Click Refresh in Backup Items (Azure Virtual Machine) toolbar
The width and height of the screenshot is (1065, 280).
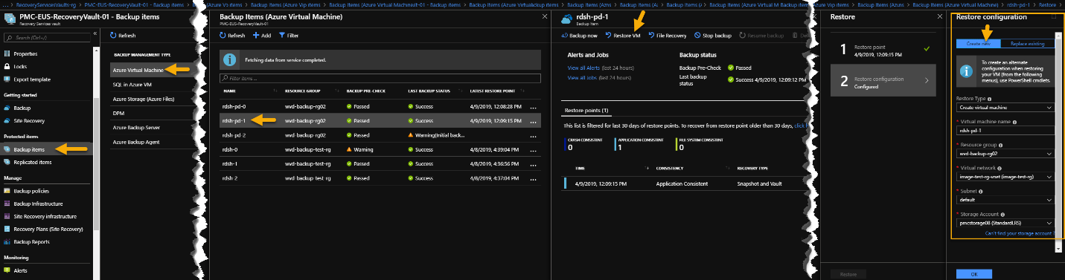[232, 36]
